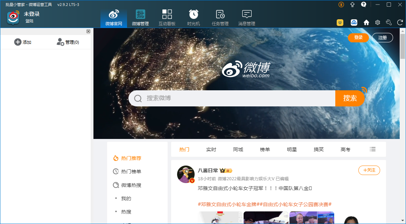Click the orange yuan coin icon
The image size is (406, 224).
coord(341,5)
